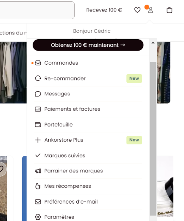Viewport: 184px width, 221px height.
Task: Click the scrollbar up arrow in menu
Action: tap(153, 43)
